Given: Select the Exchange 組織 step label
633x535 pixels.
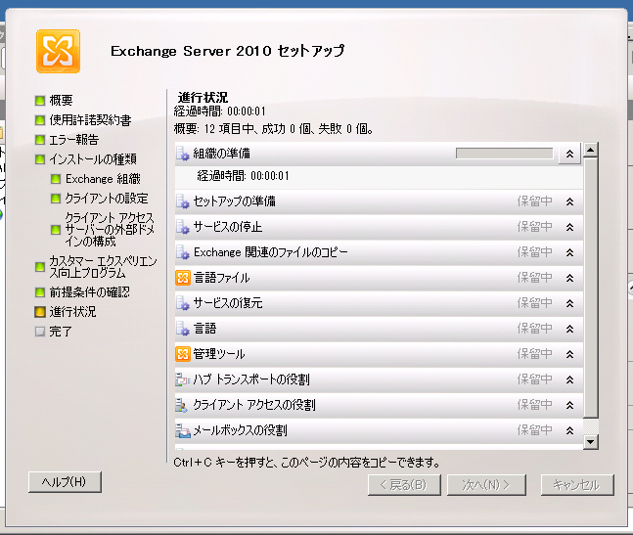Looking at the screenshot, I should [103, 179].
